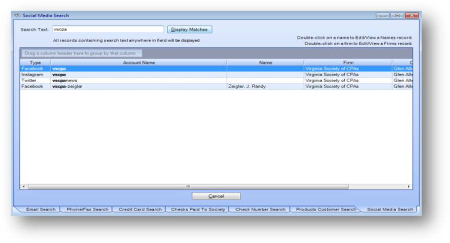Open the Phone/Fax Search tab
The image size is (450, 243).
pos(88,210)
